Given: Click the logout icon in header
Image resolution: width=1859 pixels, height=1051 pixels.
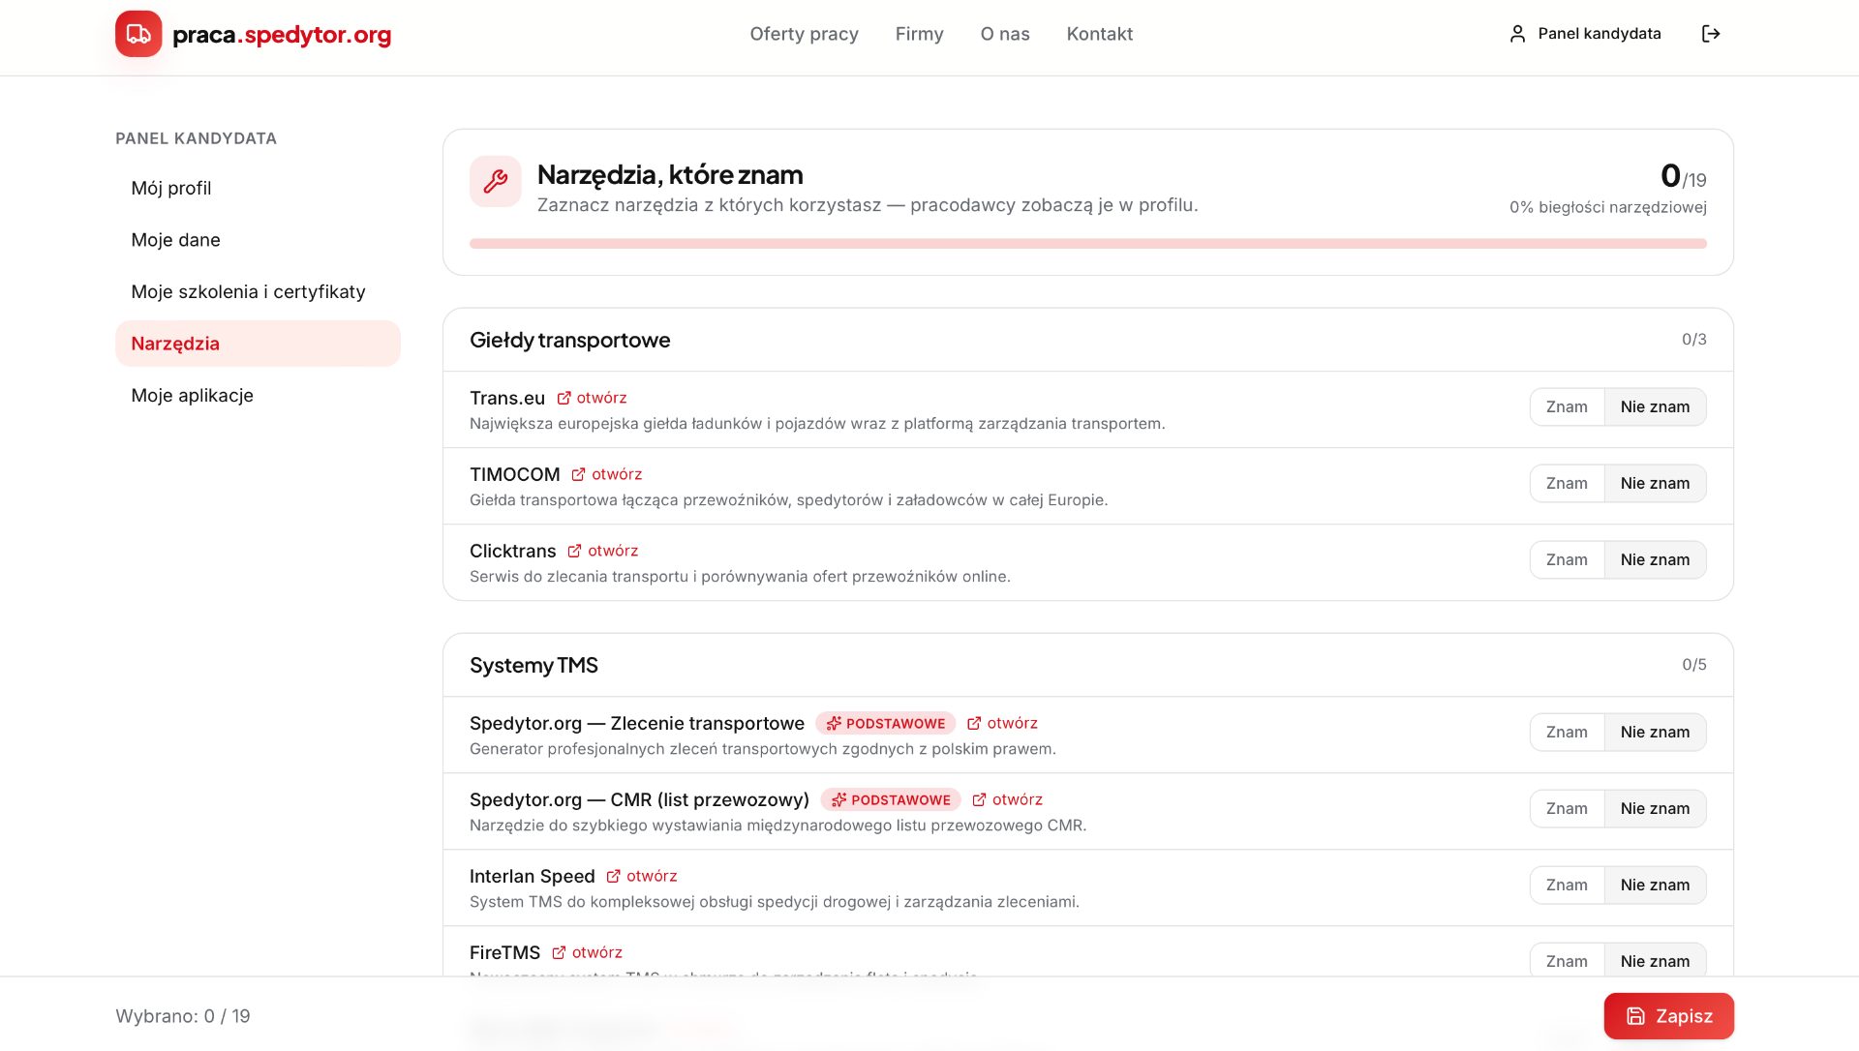Looking at the screenshot, I should pos(1711,34).
